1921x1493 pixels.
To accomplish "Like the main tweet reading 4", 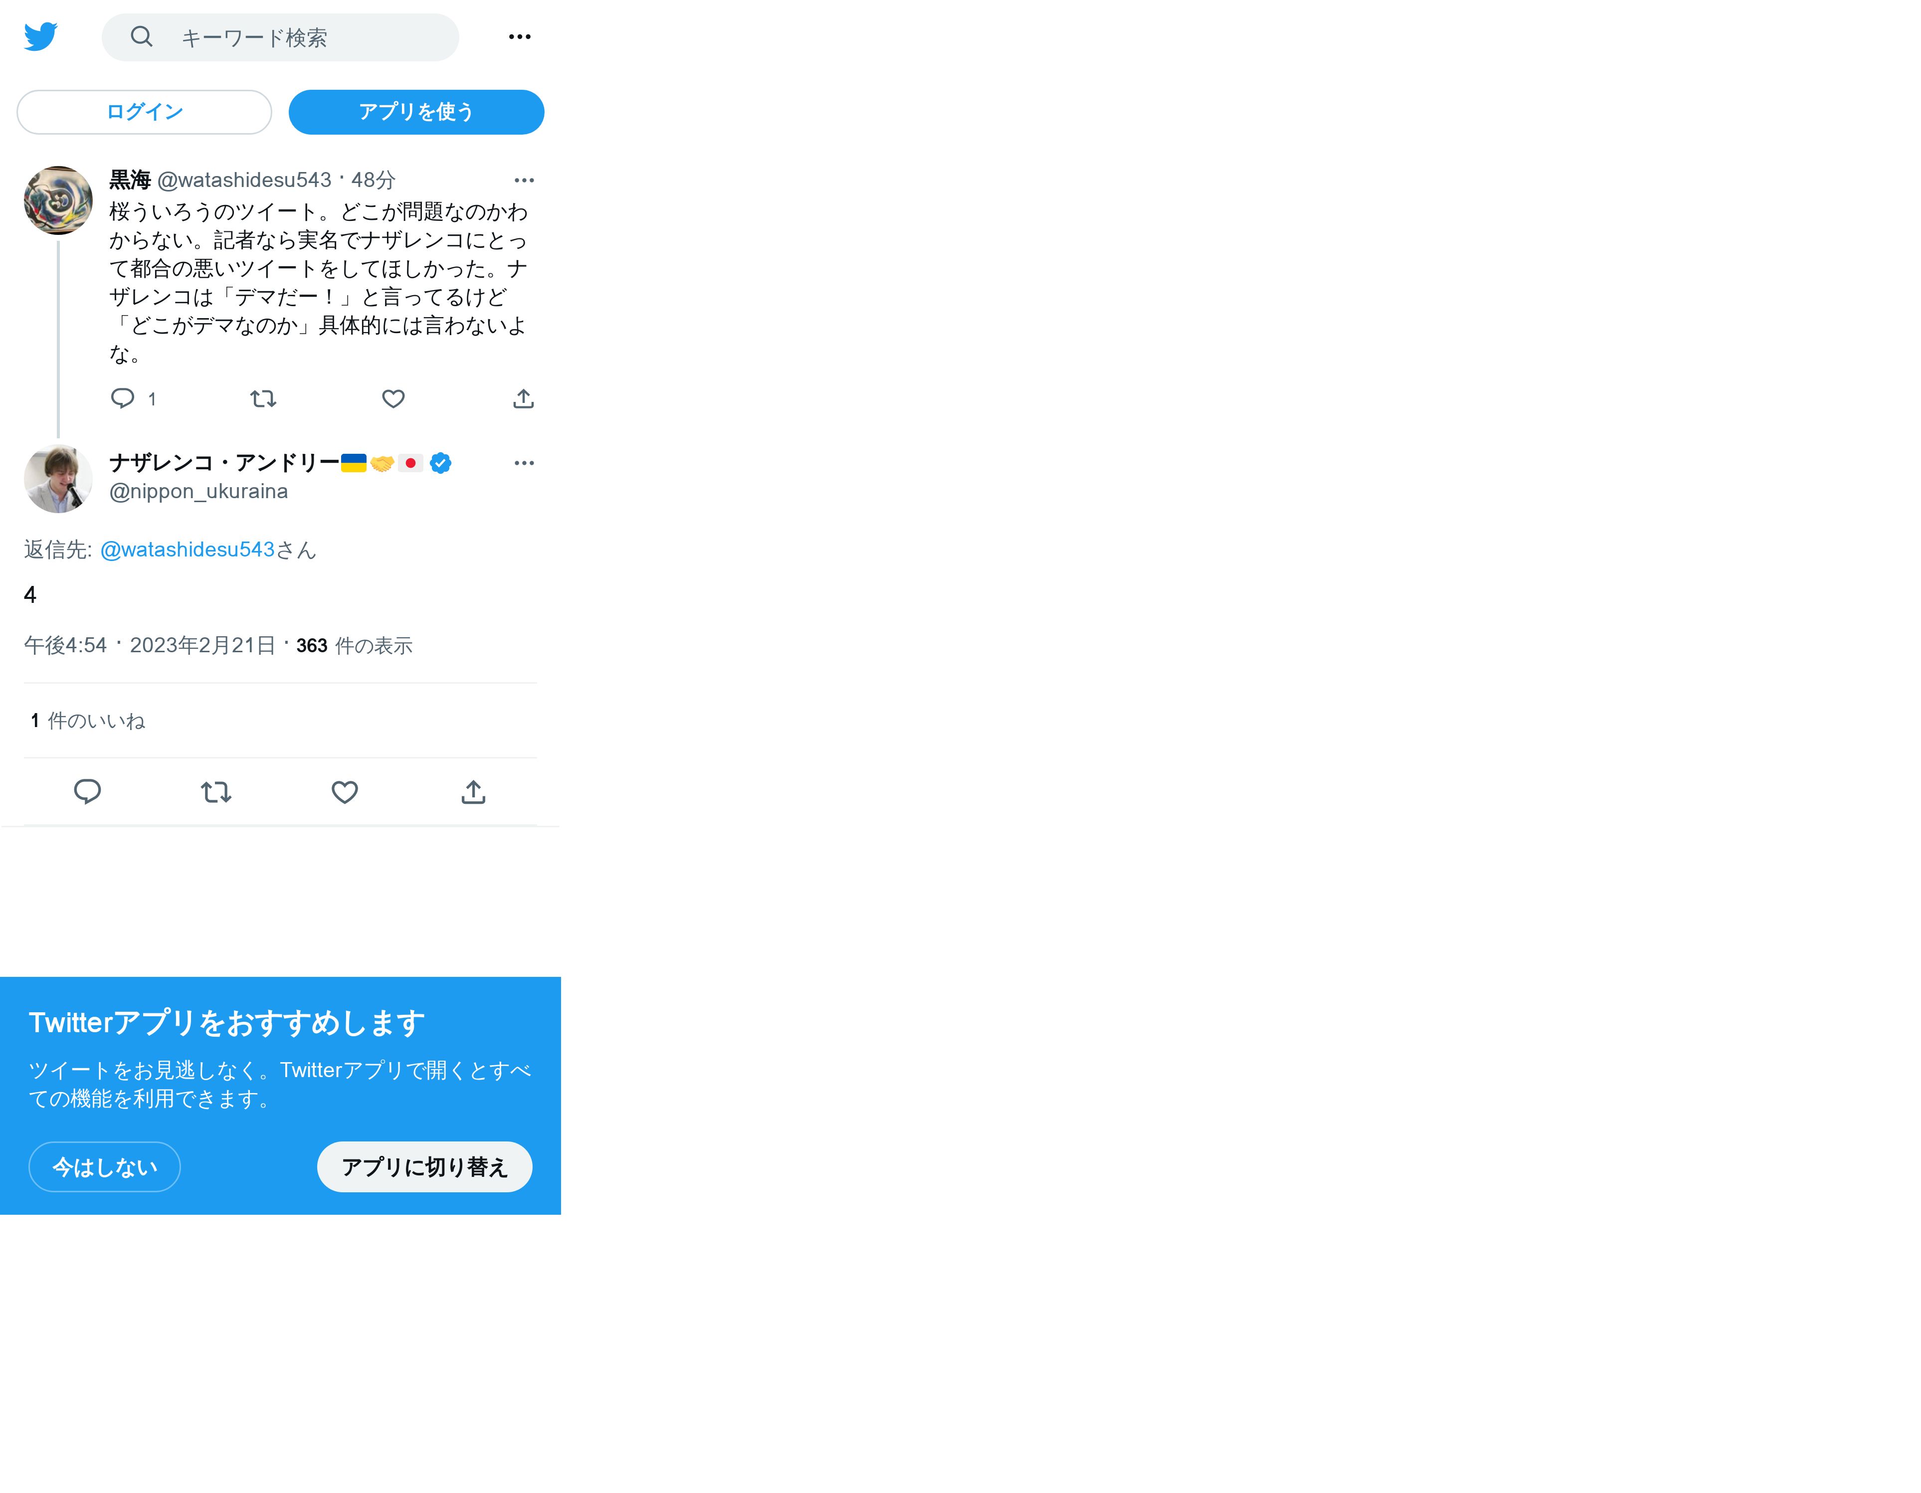I will pos(345,792).
